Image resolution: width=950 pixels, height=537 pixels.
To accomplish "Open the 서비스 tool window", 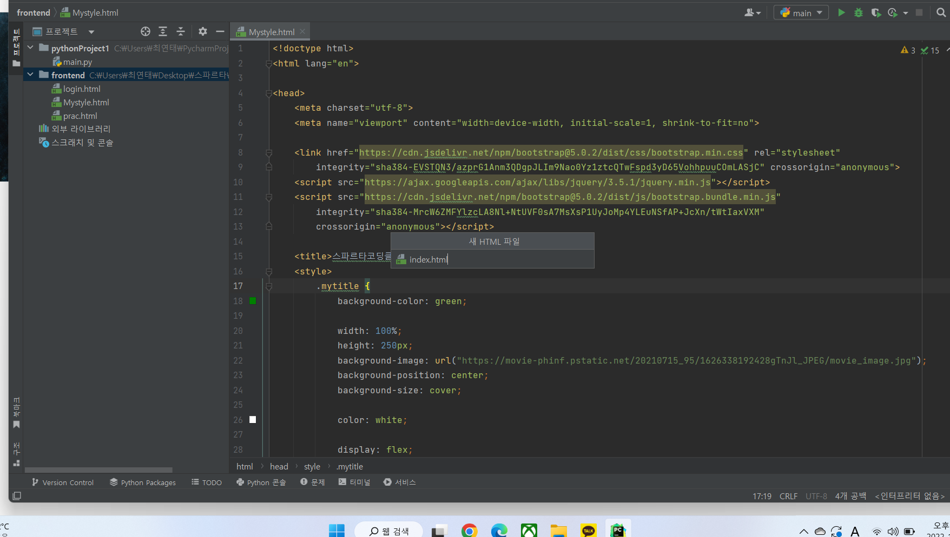I will 400,482.
